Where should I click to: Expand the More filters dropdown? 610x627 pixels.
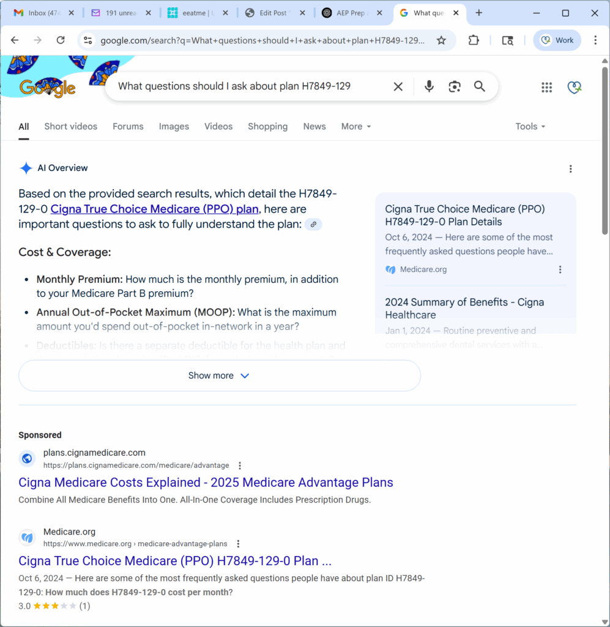[356, 126]
